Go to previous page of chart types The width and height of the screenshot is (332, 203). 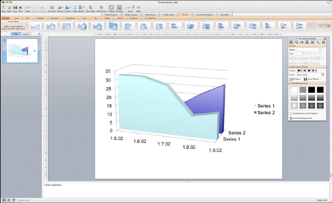point(319,26)
